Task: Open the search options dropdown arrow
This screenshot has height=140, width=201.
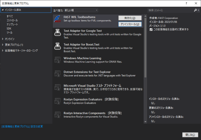Action: point(198,10)
